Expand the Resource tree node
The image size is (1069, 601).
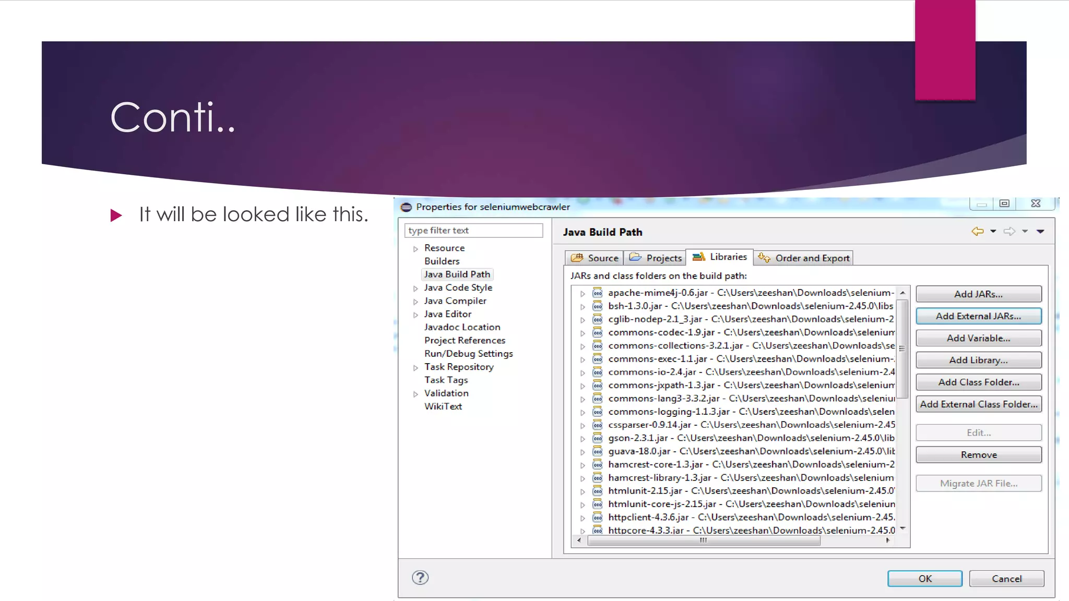[415, 249]
